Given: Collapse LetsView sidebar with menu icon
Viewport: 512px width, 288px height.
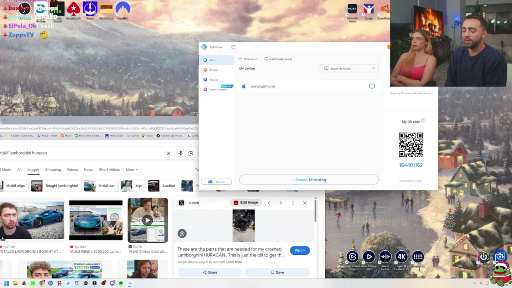Looking at the screenshot, I should point(233,47).
